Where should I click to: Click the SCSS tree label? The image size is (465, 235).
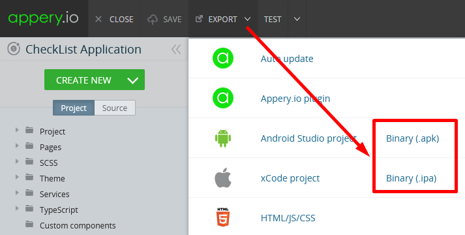(49, 163)
